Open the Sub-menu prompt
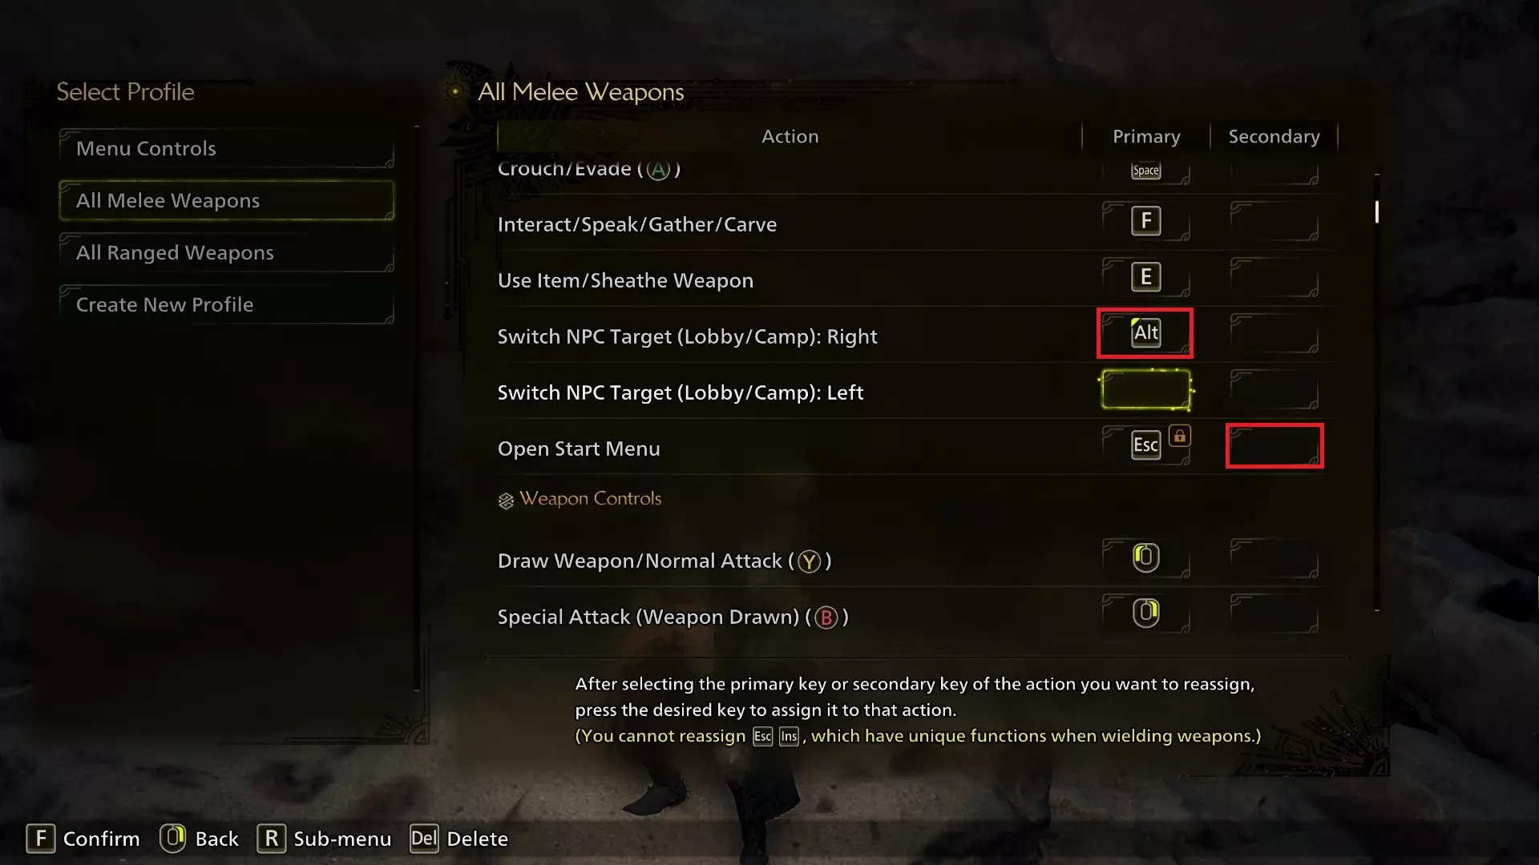The image size is (1539, 865). point(324,839)
